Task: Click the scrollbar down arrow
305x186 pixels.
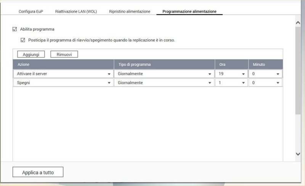Action: [x=298, y=154]
